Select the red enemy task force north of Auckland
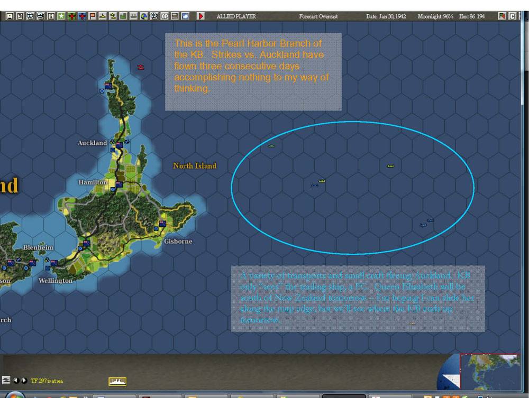Viewport: 529px width, 398px height. (x=141, y=68)
